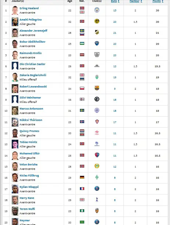Click Werder Bremen crest beside Niclas Füllkrug
The width and height of the screenshot is (170, 225).
pos(97,177)
